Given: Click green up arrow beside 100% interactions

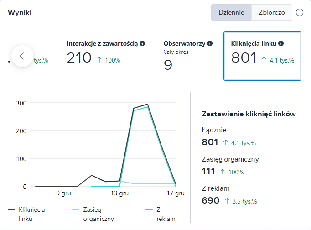Looking at the screenshot, I should 99,60.
